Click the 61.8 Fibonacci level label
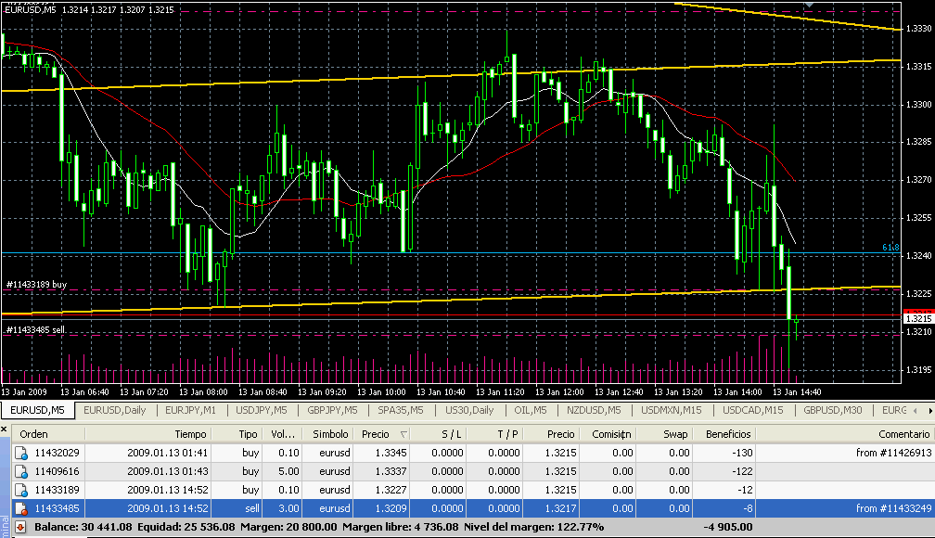Image resolution: width=935 pixels, height=538 pixels. click(x=890, y=248)
